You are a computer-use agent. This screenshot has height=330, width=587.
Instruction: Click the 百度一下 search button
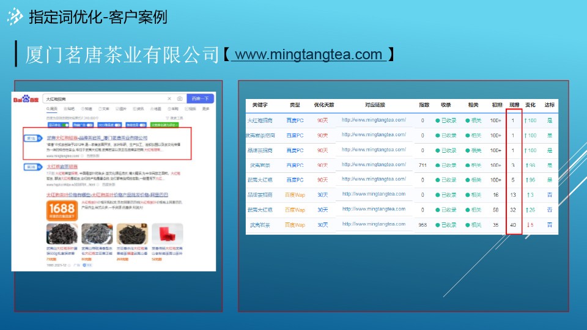point(200,98)
